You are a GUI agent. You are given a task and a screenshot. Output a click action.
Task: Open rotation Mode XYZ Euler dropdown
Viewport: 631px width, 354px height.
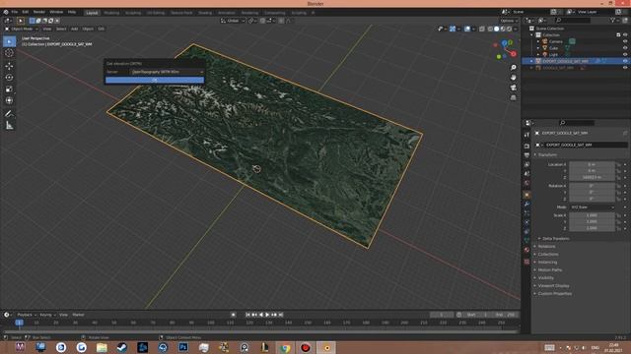pyautogui.click(x=593, y=207)
